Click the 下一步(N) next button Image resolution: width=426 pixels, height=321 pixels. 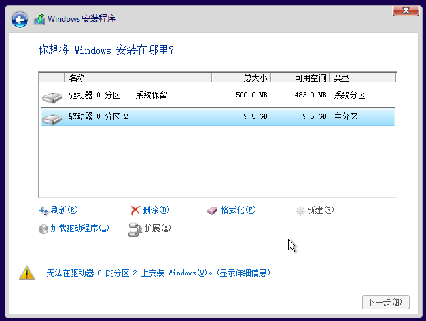click(x=385, y=302)
